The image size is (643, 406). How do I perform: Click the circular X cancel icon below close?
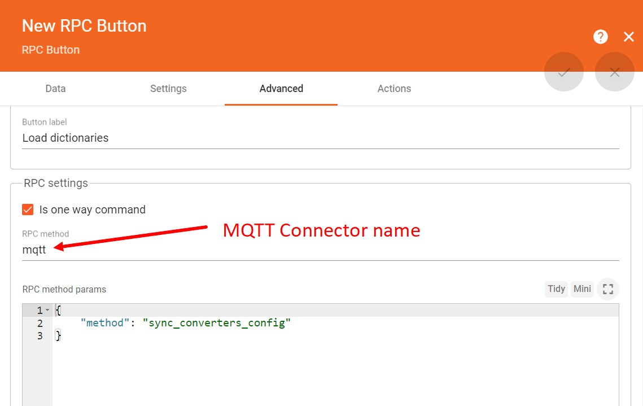[x=614, y=72]
